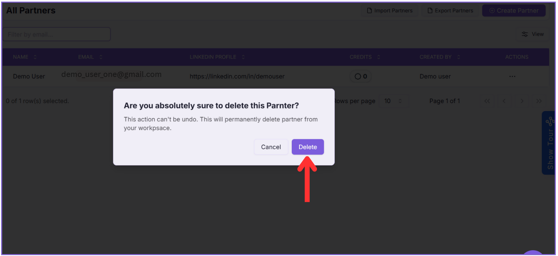Jump to the last page arrow
This screenshot has height=256, width=558.
(x=539, y=101)
